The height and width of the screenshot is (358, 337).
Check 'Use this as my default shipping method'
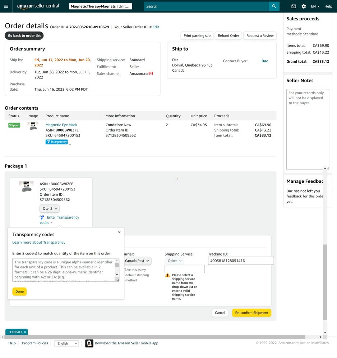(125, 270)
